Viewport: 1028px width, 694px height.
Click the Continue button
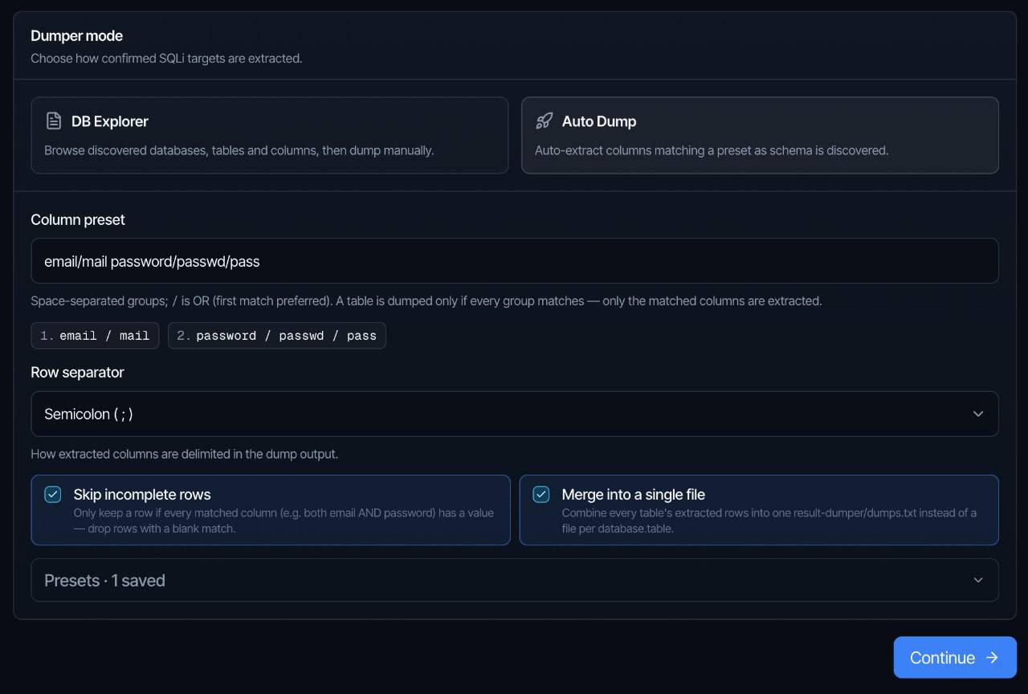(955, 657)
